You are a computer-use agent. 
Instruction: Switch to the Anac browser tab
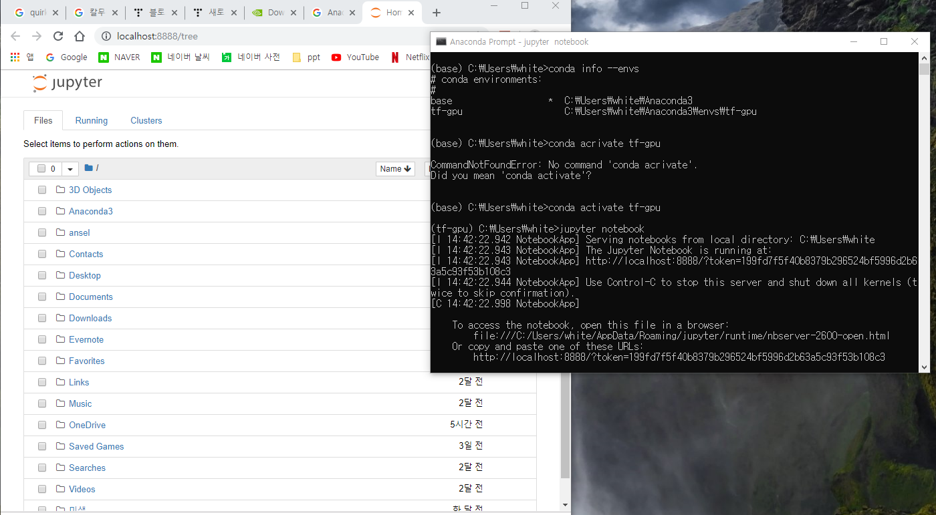(x=334, y=13)
